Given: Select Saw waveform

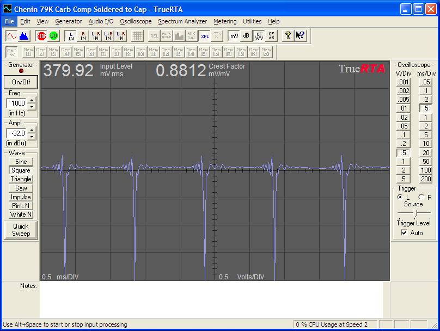Looking at the screenshot, I should point(21,188).
